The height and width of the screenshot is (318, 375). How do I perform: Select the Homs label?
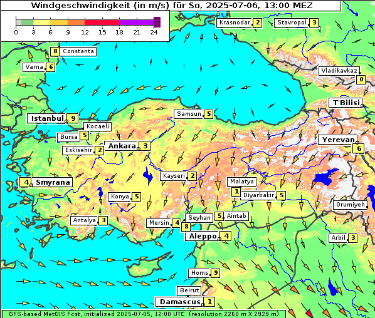click(x=199, y=273)
